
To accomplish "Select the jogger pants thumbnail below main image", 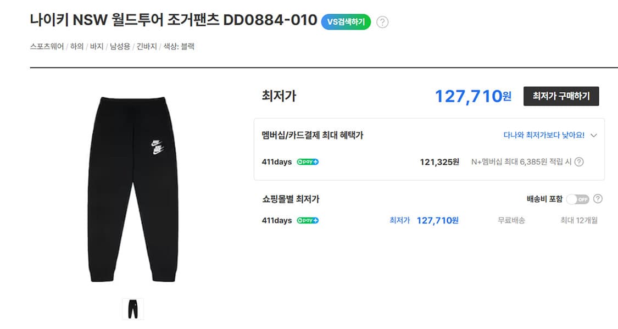I will (x=133, y=308).
